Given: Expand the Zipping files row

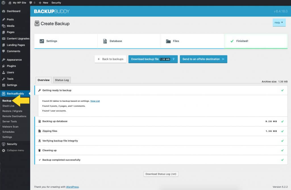Looking at the screenshot, I should coord(161,131).
